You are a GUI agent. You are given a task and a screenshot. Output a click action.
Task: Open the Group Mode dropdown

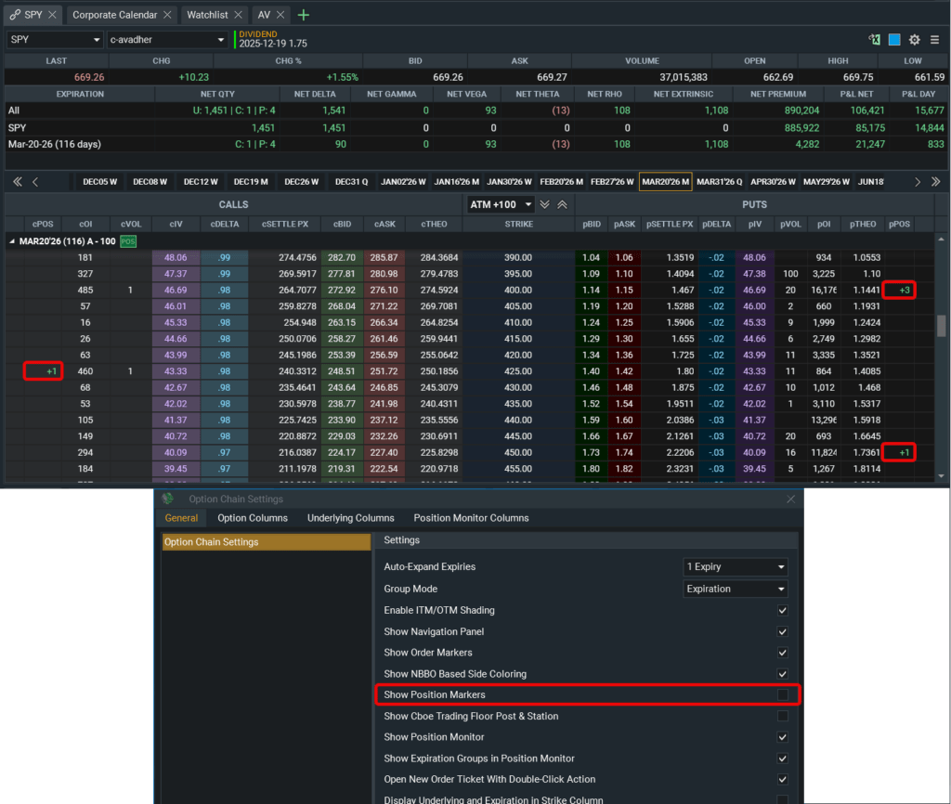[736, 589]
